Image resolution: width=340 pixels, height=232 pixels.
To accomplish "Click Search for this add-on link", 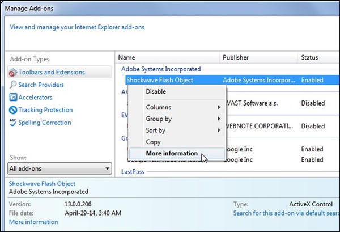I will pyautogui.click(x=286, y=213).
